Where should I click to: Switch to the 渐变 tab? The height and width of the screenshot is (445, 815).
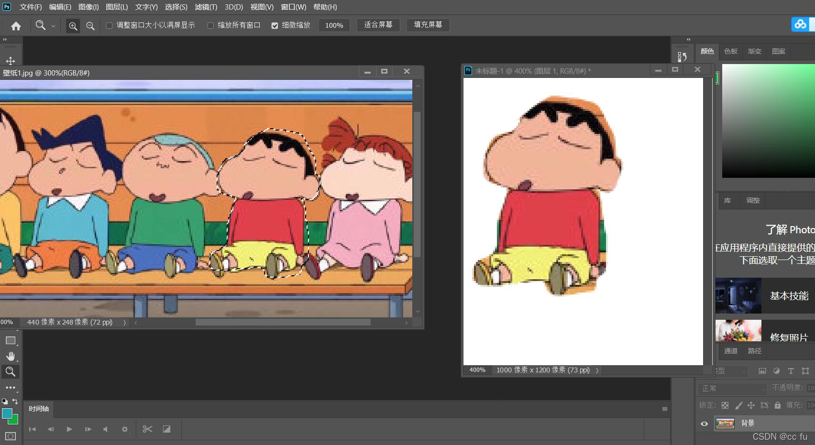click(754, 51)
